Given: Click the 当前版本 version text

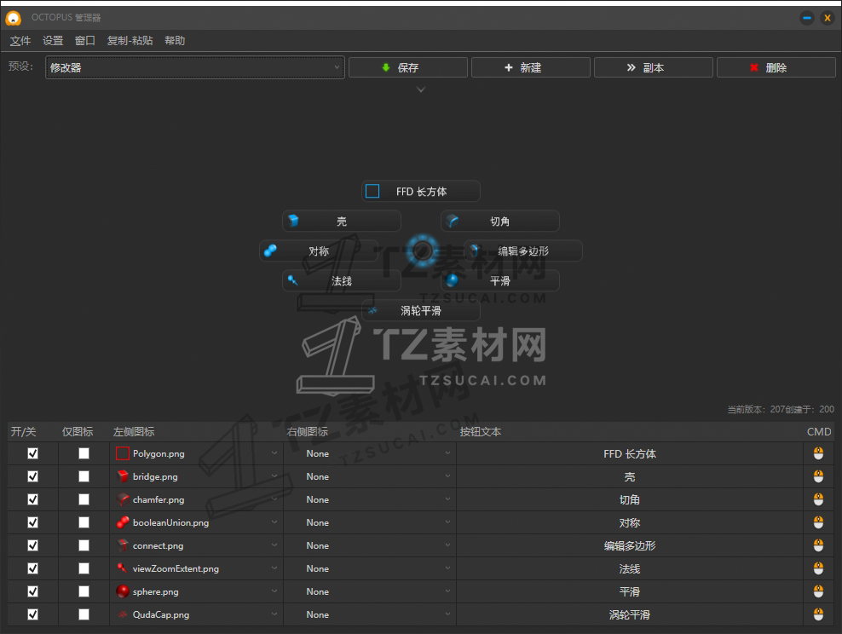Looking at the screenshot, I should click(781, 409).
